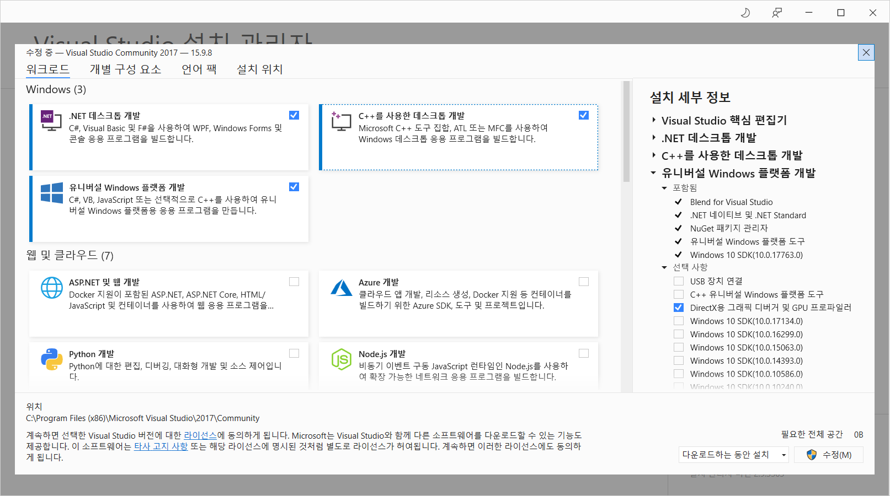Screen dimensions: 890x496
Task: Check Windows 10 SDK(10.0.16299.0) option
Action: 679,334
